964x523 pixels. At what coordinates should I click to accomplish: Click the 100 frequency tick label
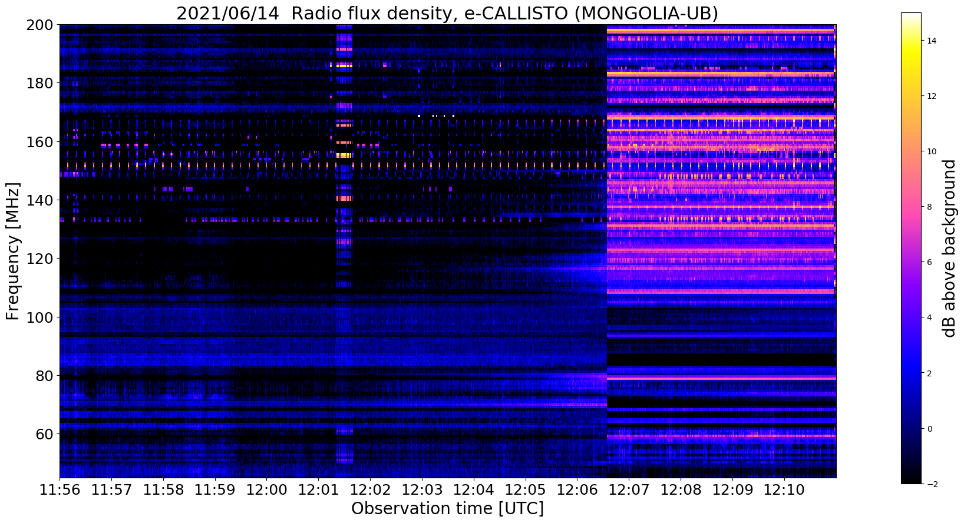[x=41, y=317]
